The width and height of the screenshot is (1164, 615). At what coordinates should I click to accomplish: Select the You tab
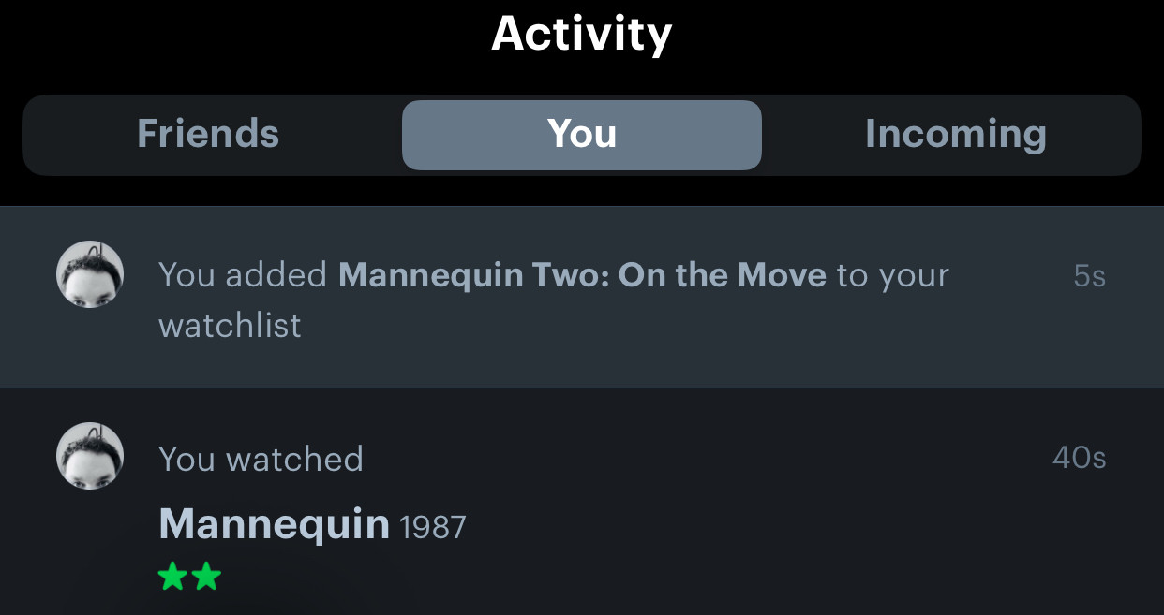[x=582, y=134]
